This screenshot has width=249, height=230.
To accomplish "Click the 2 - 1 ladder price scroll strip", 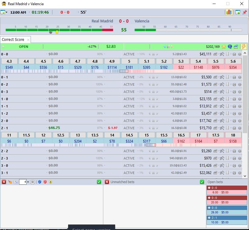I will click(121, 145).
